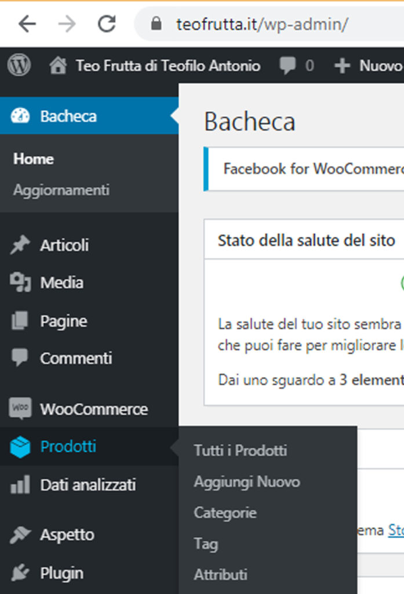Click the plus icon beside Nuovo
The image size is (404, 594).
(x=343, y=66)
